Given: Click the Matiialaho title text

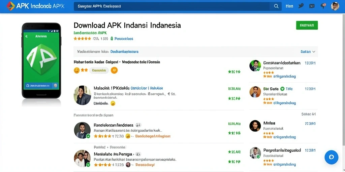Looking at the screenshot, I should tap(113, 154).
